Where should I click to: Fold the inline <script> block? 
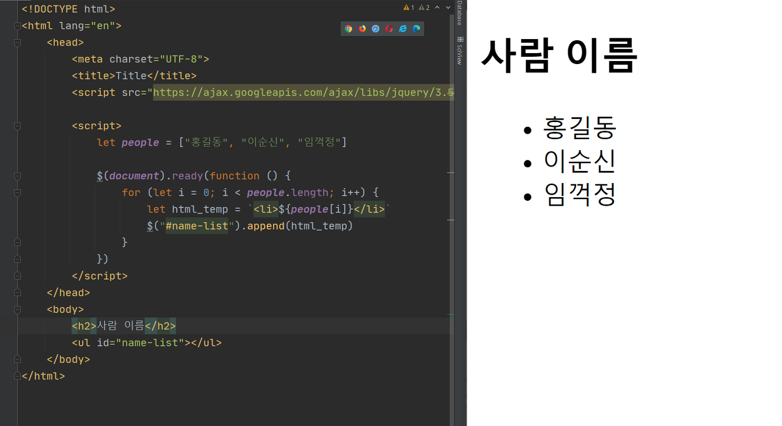point(17,126)
